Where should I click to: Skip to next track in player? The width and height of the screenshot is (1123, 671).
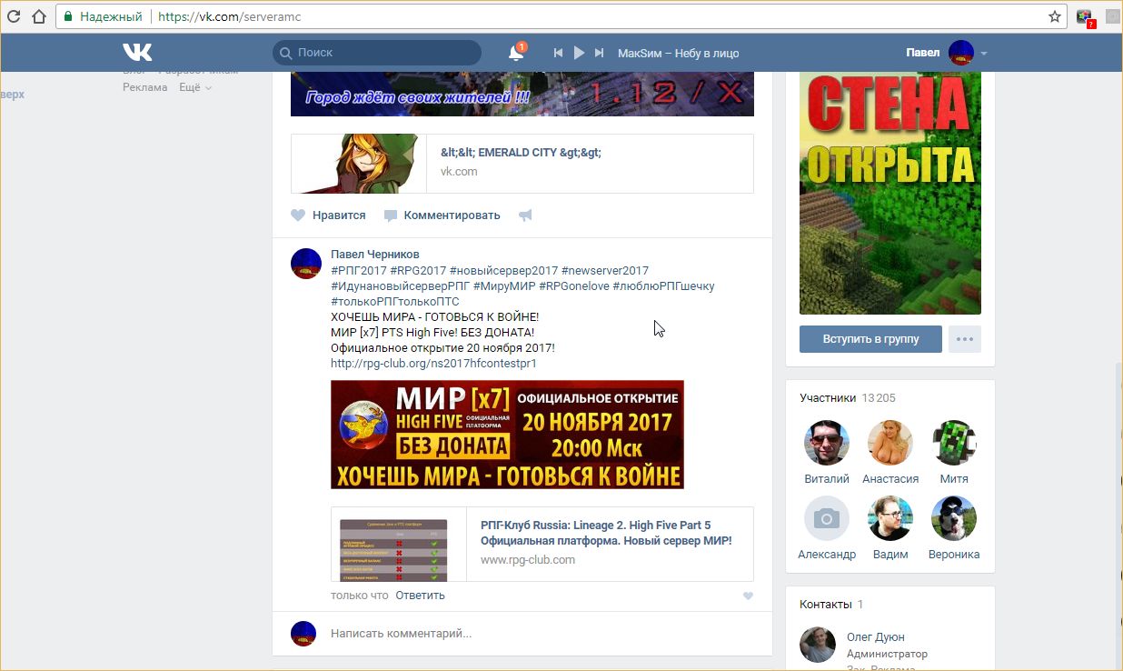coord(599,54)
